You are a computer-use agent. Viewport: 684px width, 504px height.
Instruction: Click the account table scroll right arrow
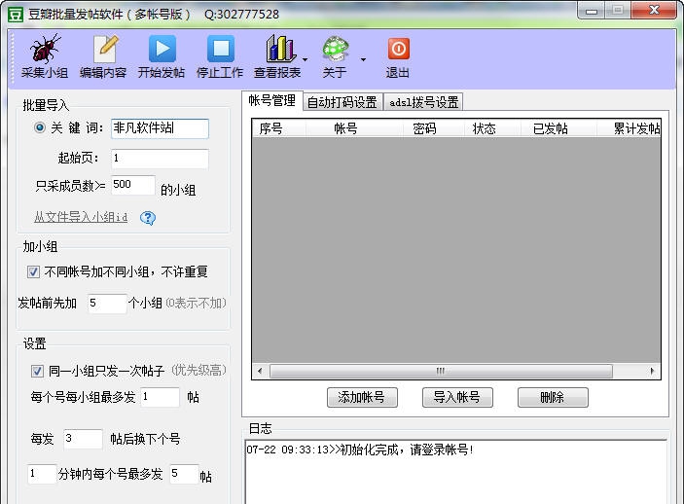point(652,372)
